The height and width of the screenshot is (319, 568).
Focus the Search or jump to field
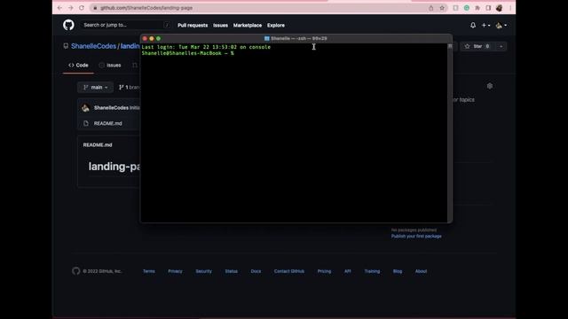pos(126,25)
